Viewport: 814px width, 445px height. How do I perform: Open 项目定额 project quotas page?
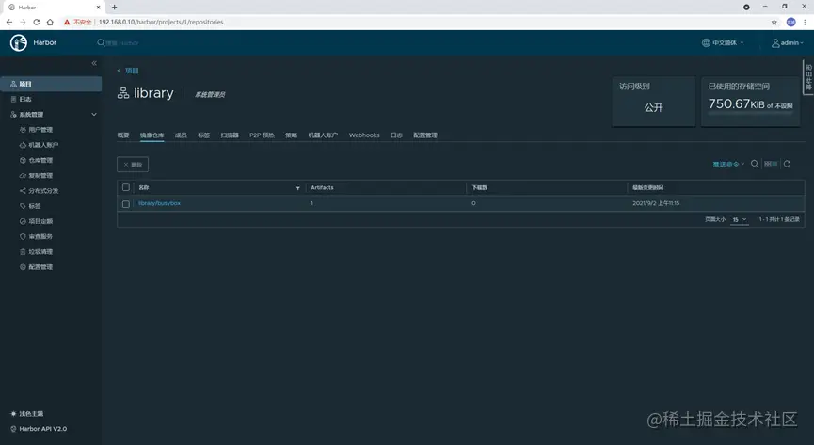(x=40, y=221)
